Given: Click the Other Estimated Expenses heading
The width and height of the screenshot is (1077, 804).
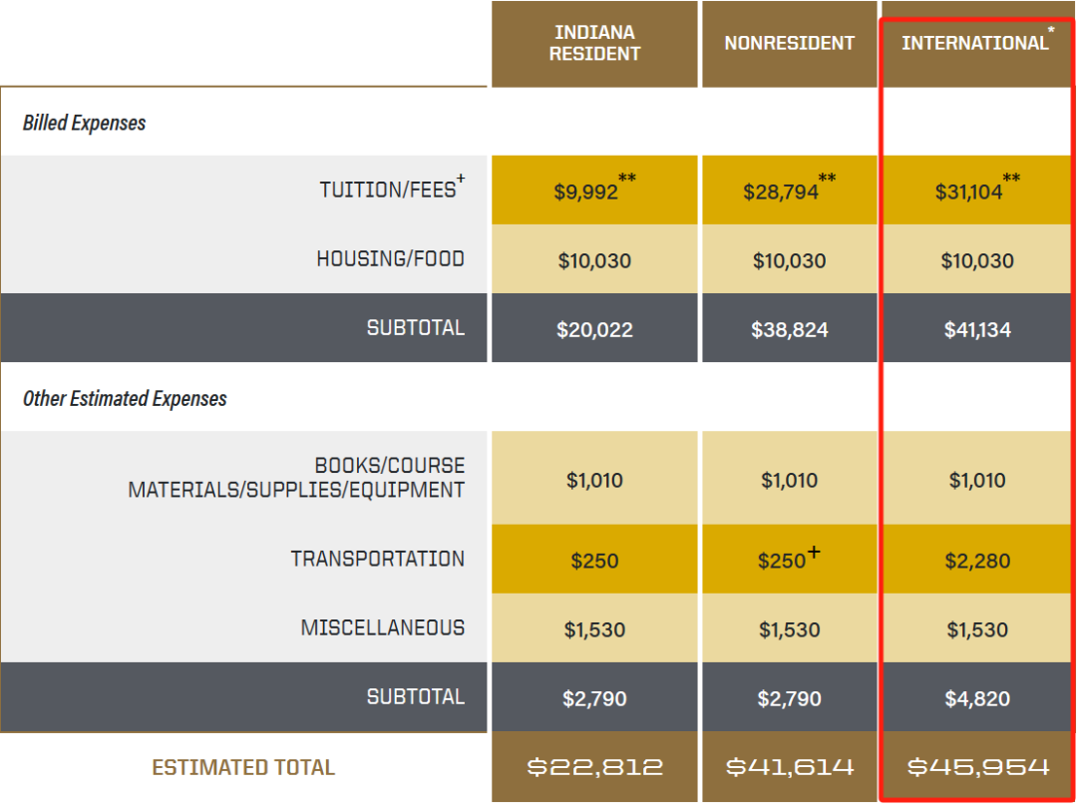Looking at the screenshot, I should (125, 399).
